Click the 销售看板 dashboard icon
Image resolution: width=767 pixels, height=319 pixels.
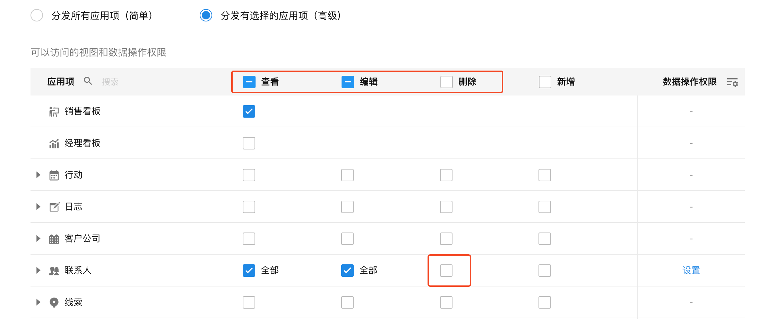[54, 111]
